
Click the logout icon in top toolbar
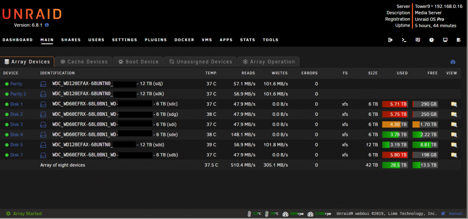[390, 40]
